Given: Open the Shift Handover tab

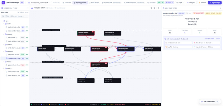Looking at the screenshot, I should 134,3.
